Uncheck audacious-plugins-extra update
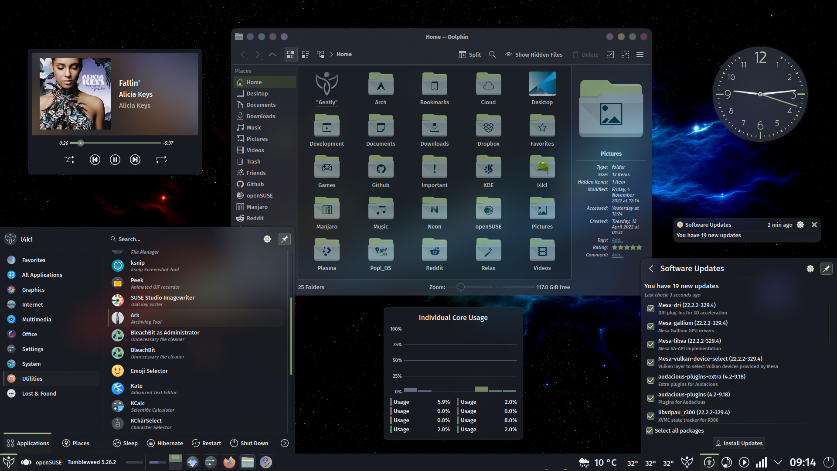This screenshot has height=471, width=837. coord(651,380)
